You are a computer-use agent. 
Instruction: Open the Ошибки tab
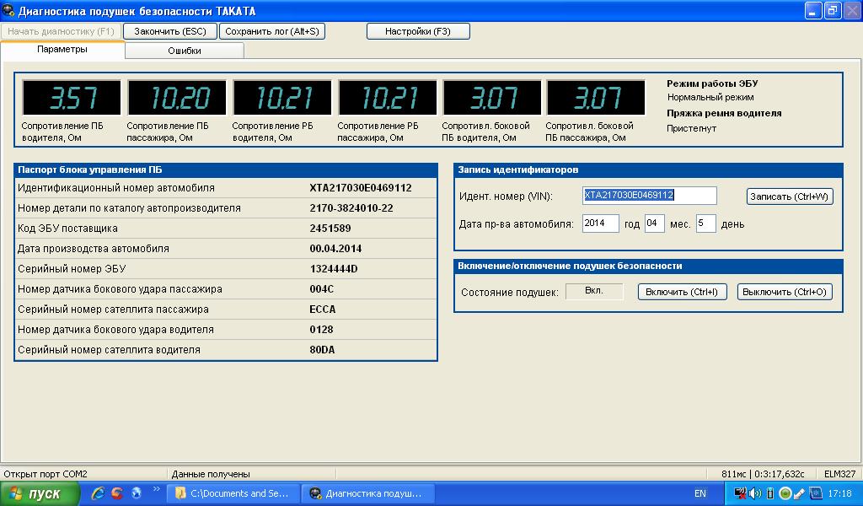click(x=185, y=51)
